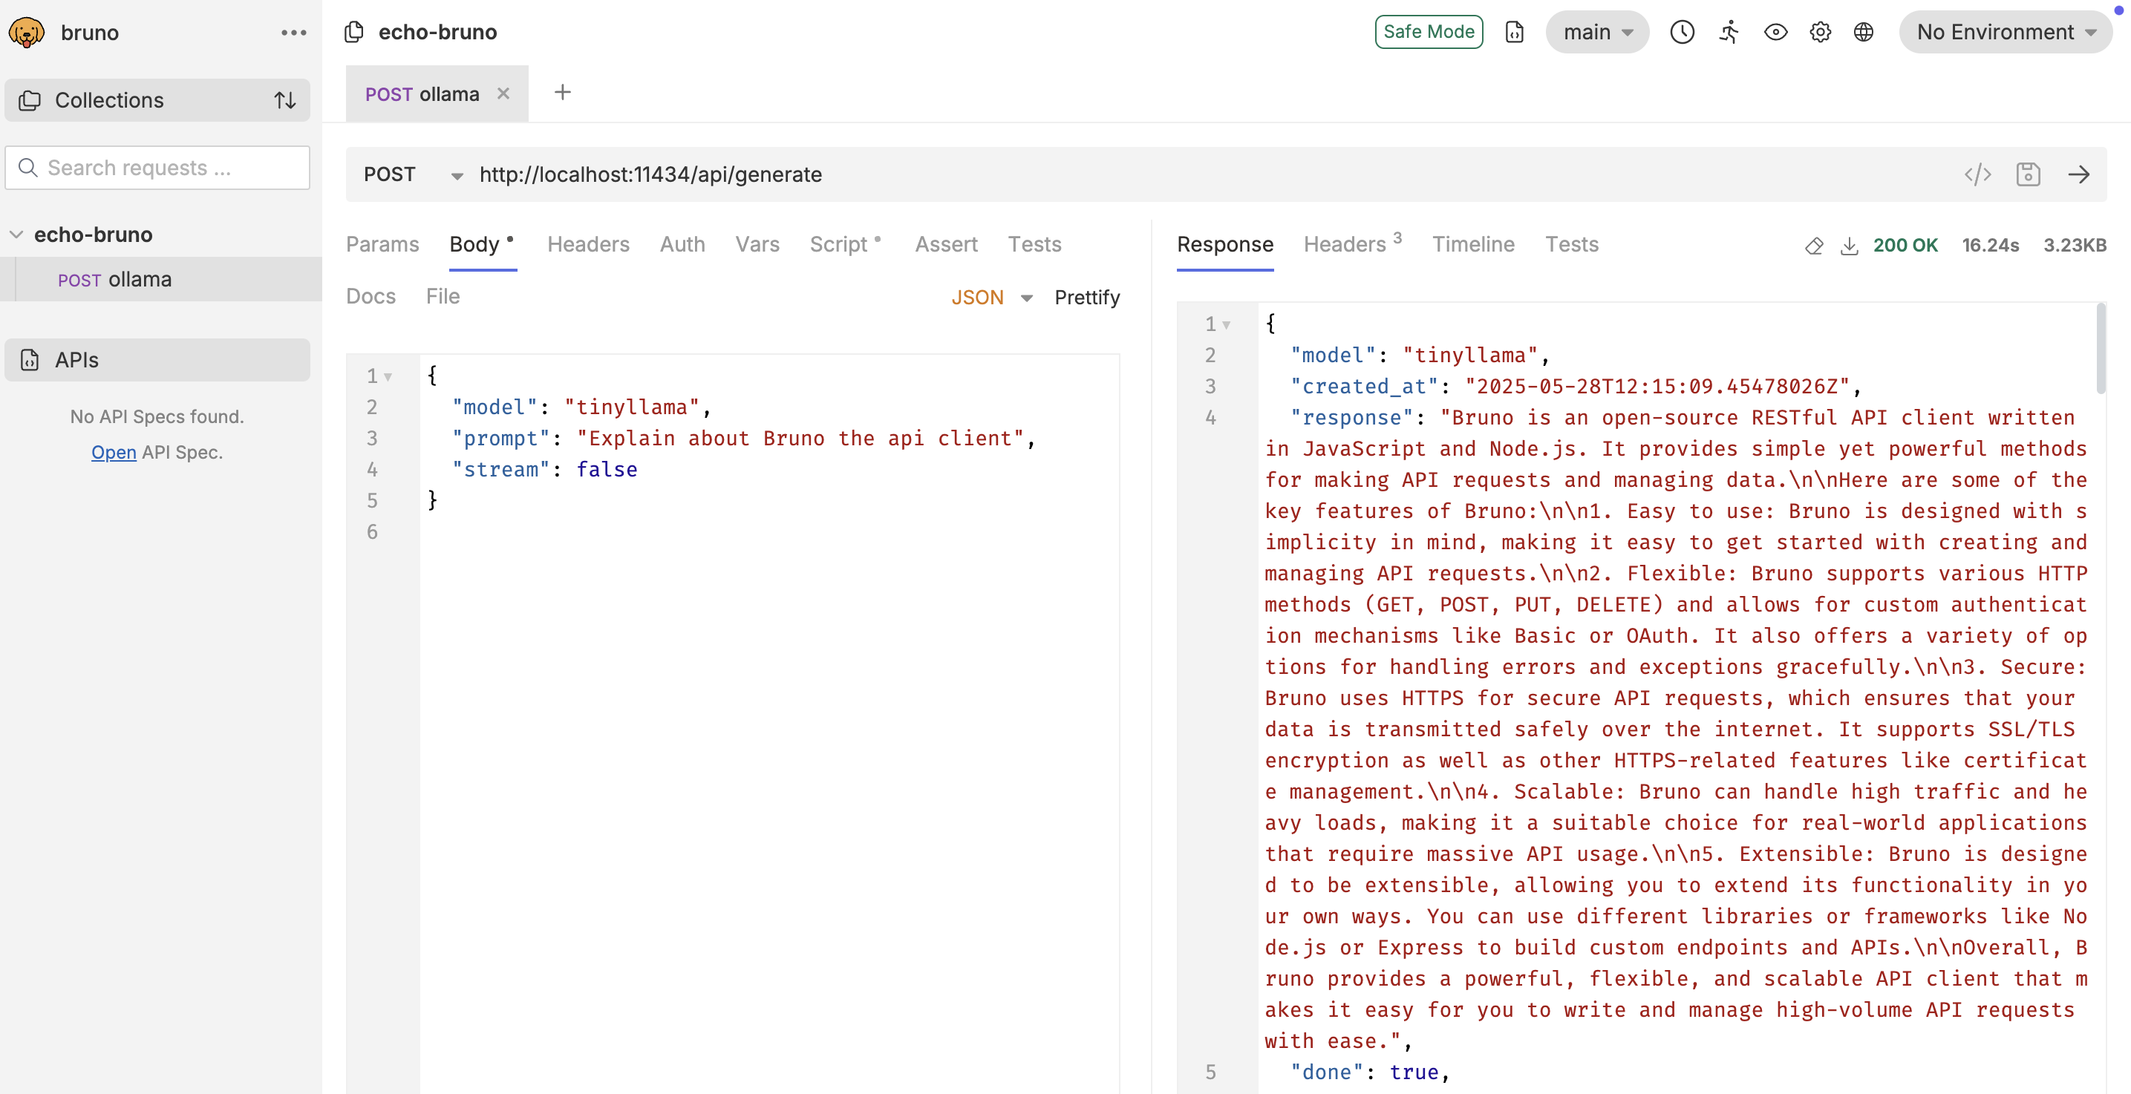Open the OpenAPI file icon near Safe Mode

(1515, 31)
